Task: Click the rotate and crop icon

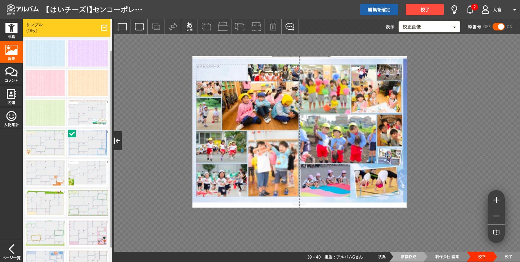Action: 173,27
